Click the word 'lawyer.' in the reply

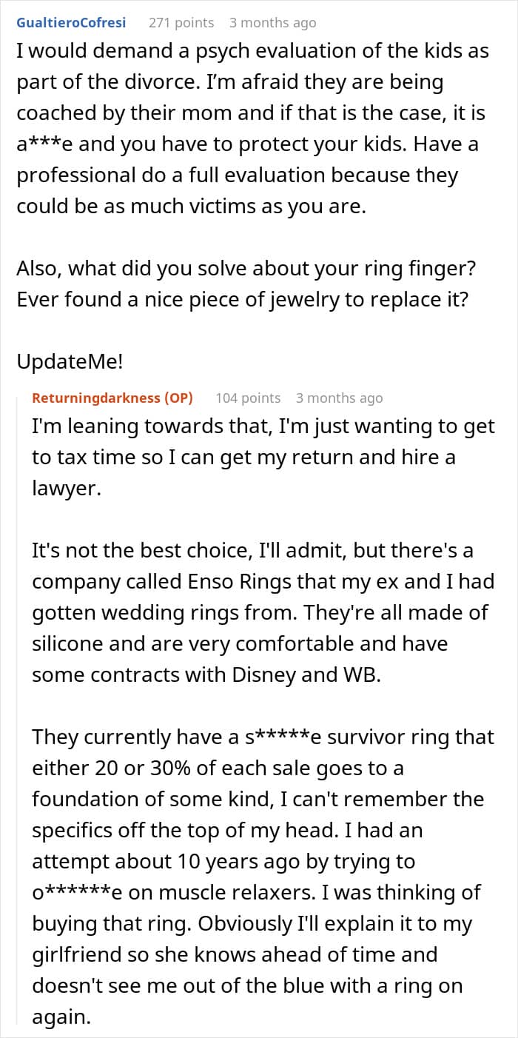66,489
